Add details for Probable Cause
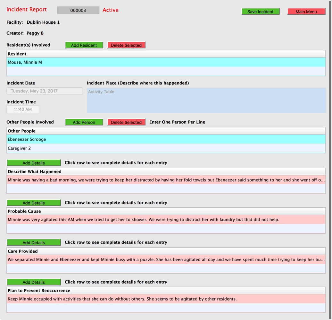The image size is (332, 320). point(34,203)
